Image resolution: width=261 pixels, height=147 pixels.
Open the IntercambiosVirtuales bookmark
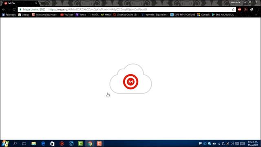click(x=44, y=15)
